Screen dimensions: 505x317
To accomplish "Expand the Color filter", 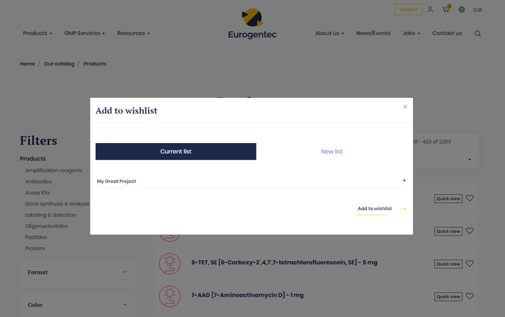I will click(x=77, y=305).
